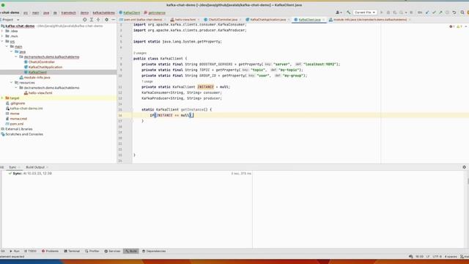Image resolution: width=469 pixels, height=264 pixels.
Task: Open the Profiler tool window button
Action: tap(92, 251)
